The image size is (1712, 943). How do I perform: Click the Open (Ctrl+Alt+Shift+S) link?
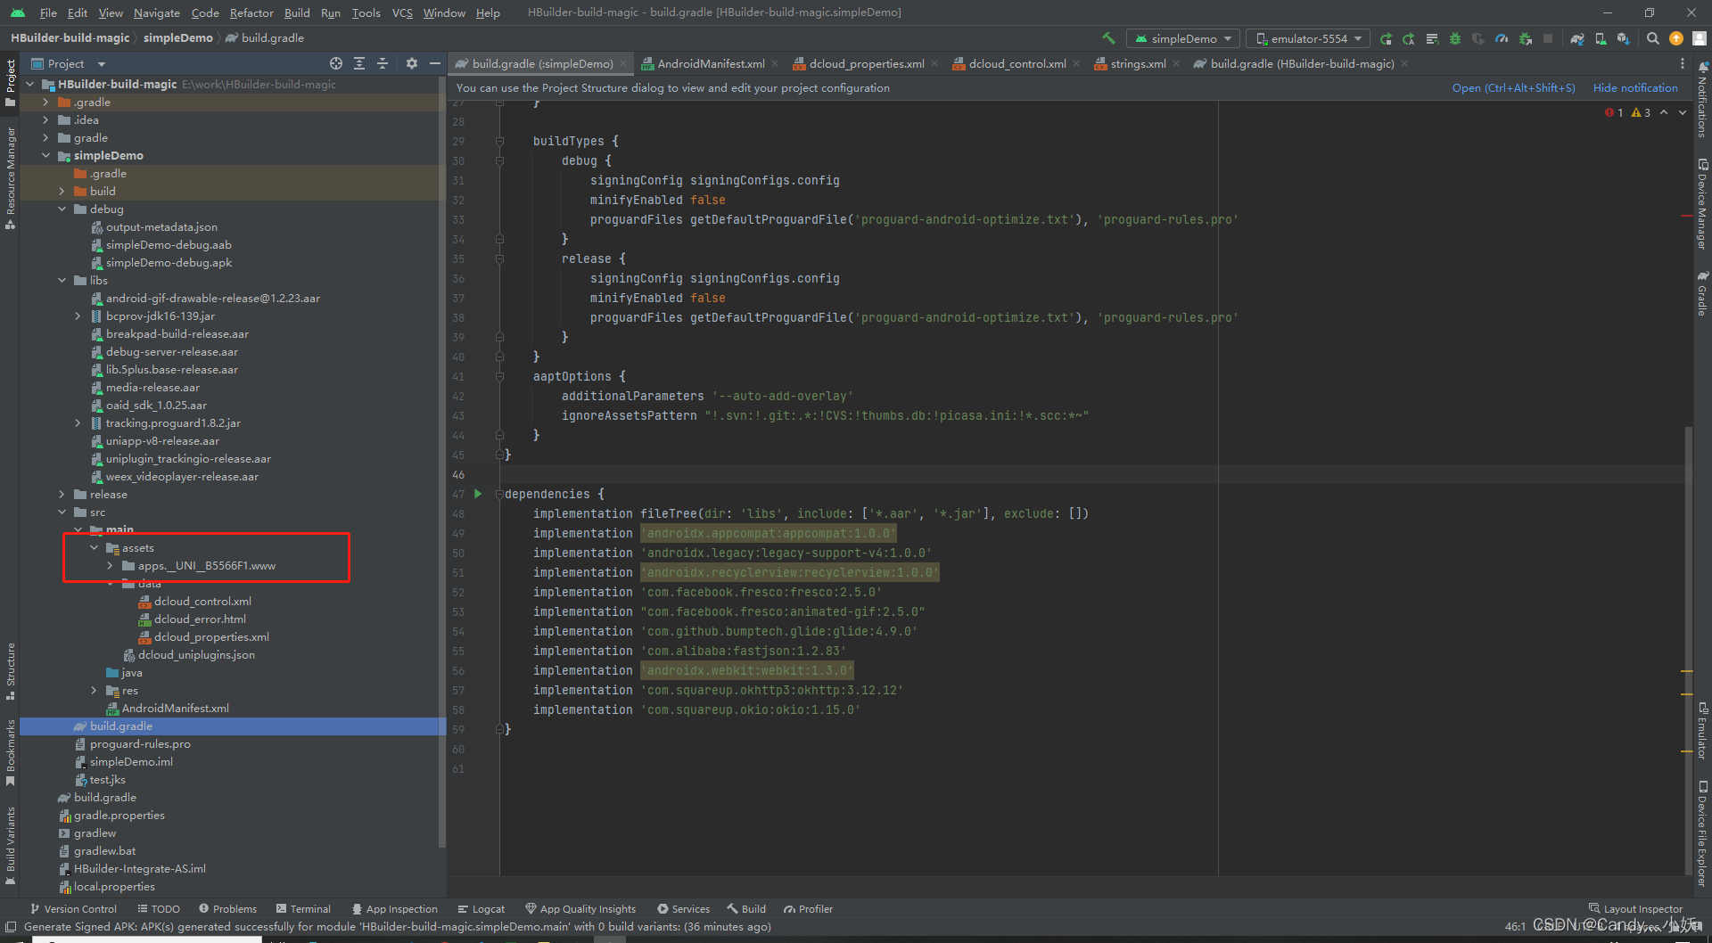1513,87
